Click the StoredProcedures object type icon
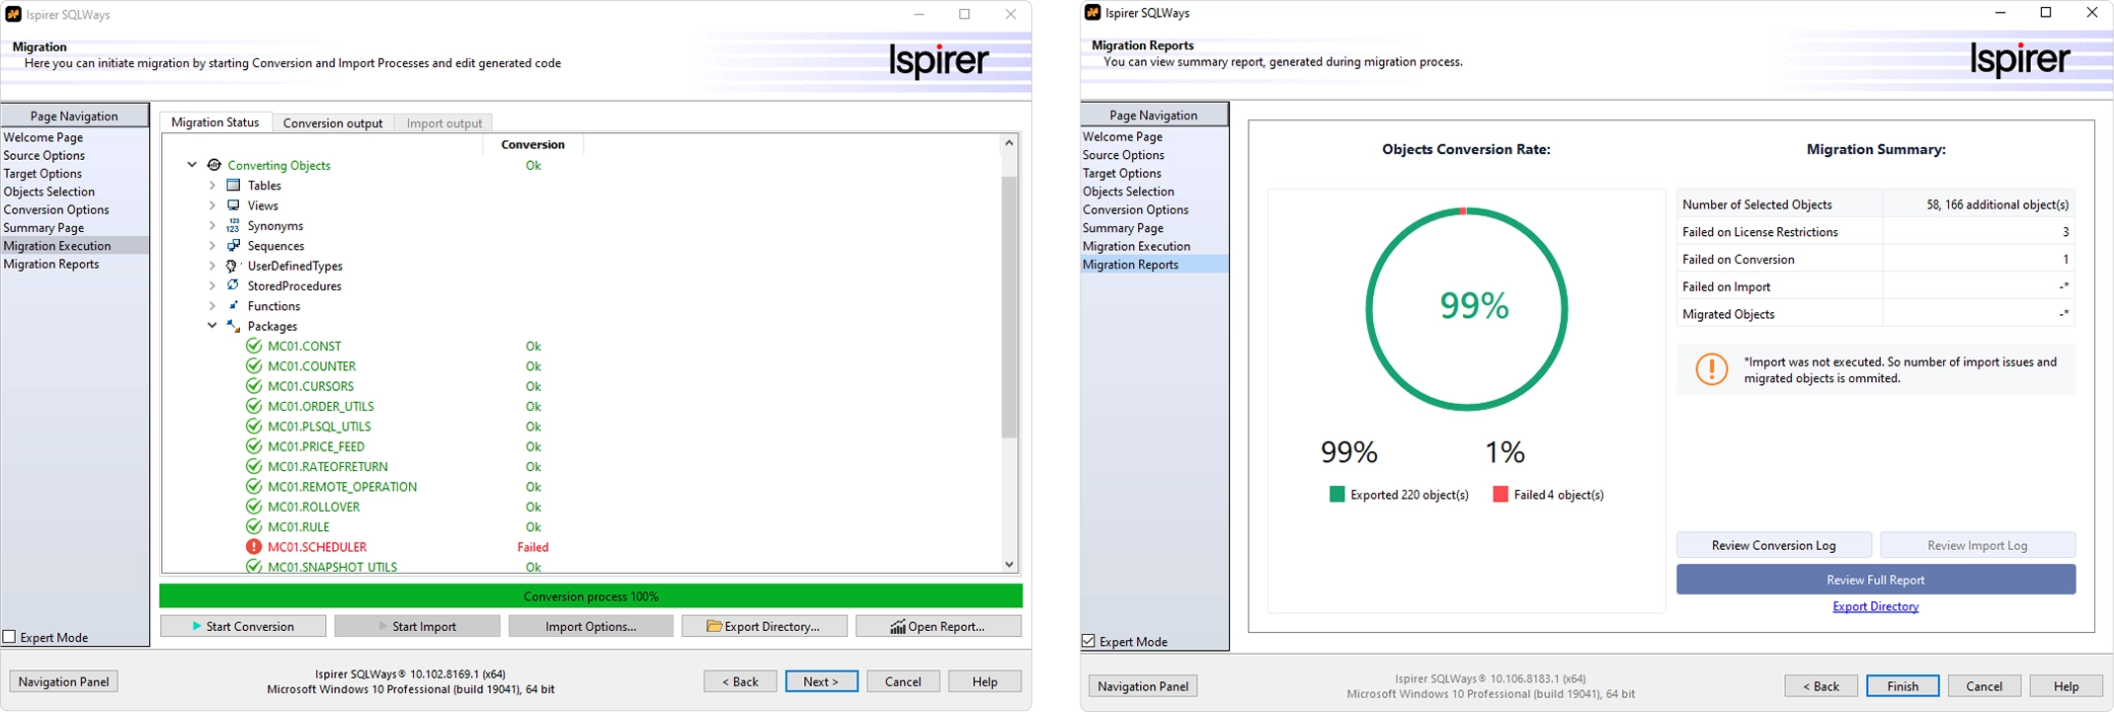This screenshot has width=2114, height=712. point(233,285)
